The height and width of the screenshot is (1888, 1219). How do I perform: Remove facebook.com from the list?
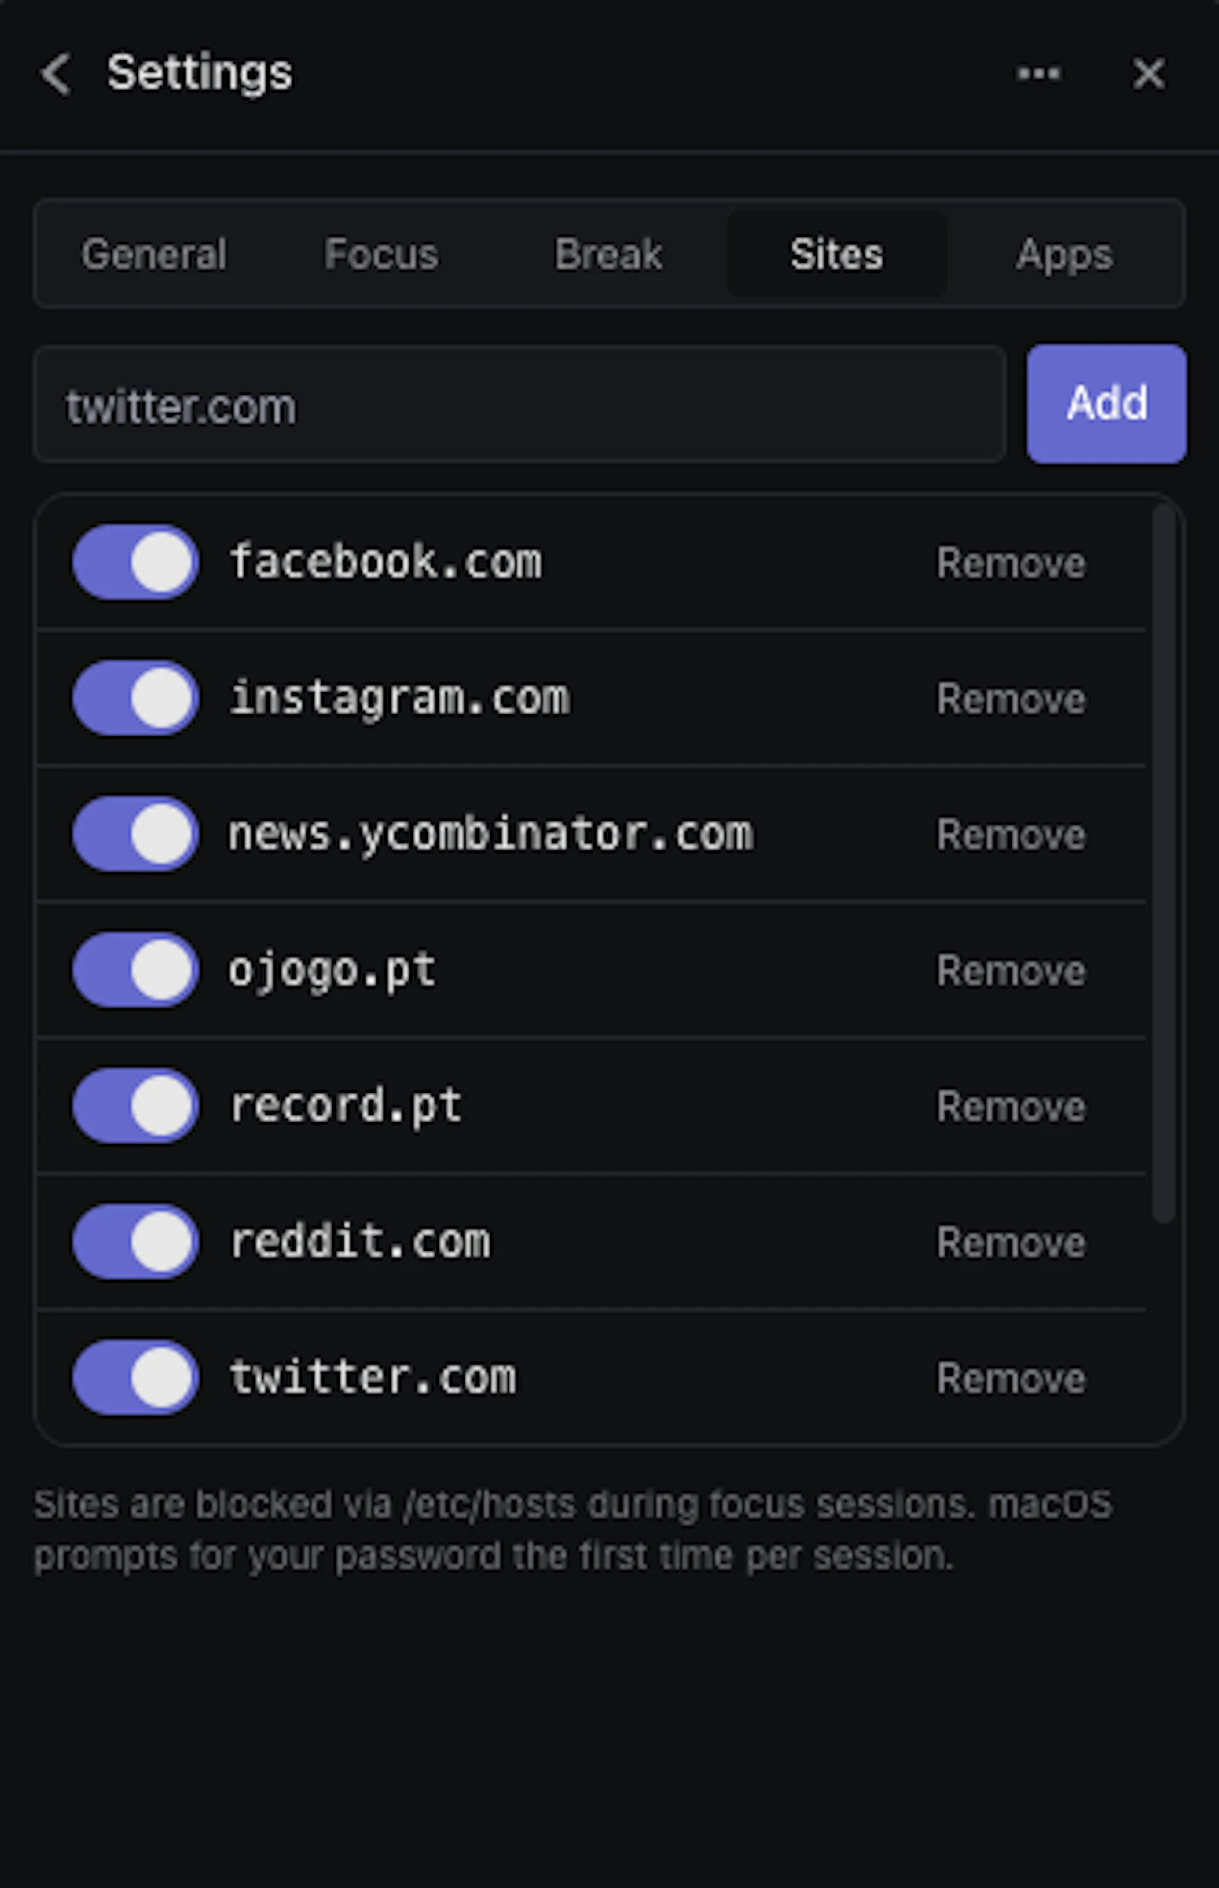tap(1011, 563)
